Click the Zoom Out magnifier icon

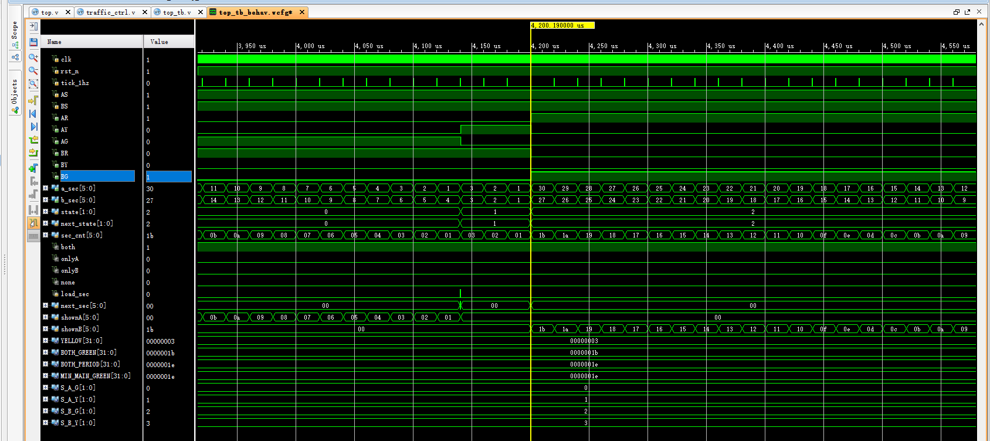coord(33,71)
